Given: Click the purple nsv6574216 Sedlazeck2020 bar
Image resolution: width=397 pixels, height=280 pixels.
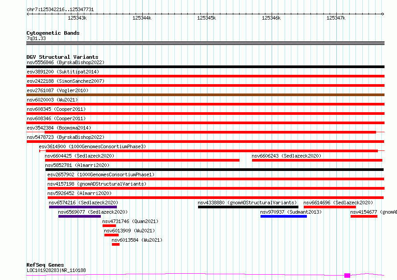Looking at the screenshot, I should pos(83,207).
